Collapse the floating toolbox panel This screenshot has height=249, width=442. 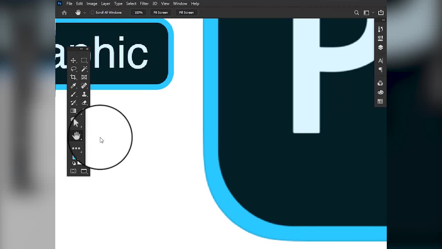coord(81,49)
